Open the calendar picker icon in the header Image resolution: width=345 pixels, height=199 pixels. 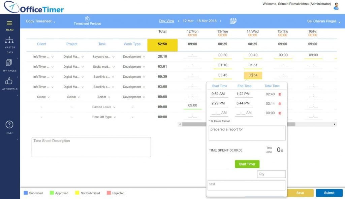233,21
